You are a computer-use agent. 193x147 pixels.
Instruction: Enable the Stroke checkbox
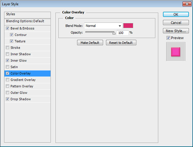coord(7,48)
